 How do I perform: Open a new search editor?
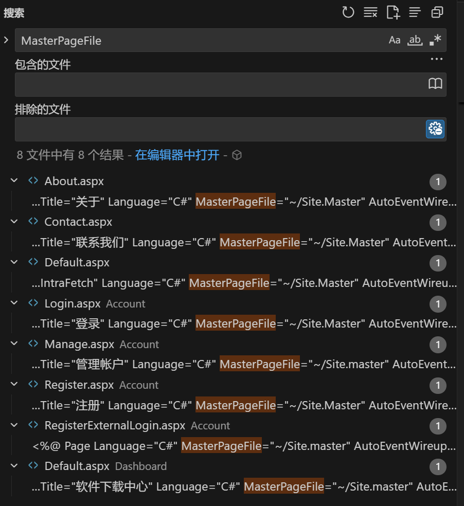point(392,12)
